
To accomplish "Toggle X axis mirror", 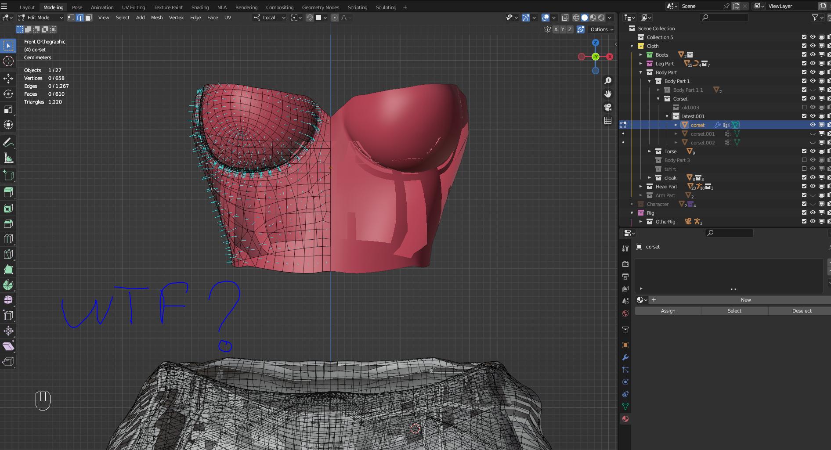I will [x=556, y=29].
